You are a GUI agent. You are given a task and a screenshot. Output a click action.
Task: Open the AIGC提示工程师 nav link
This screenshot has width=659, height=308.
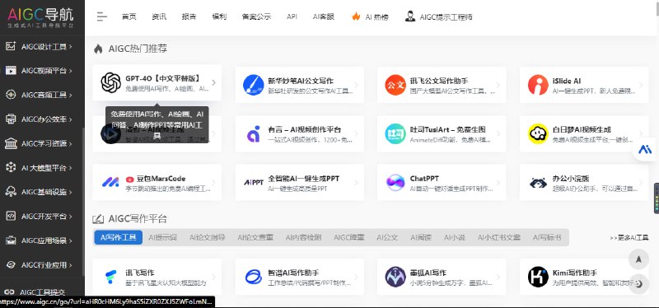(x=446, y=16)
